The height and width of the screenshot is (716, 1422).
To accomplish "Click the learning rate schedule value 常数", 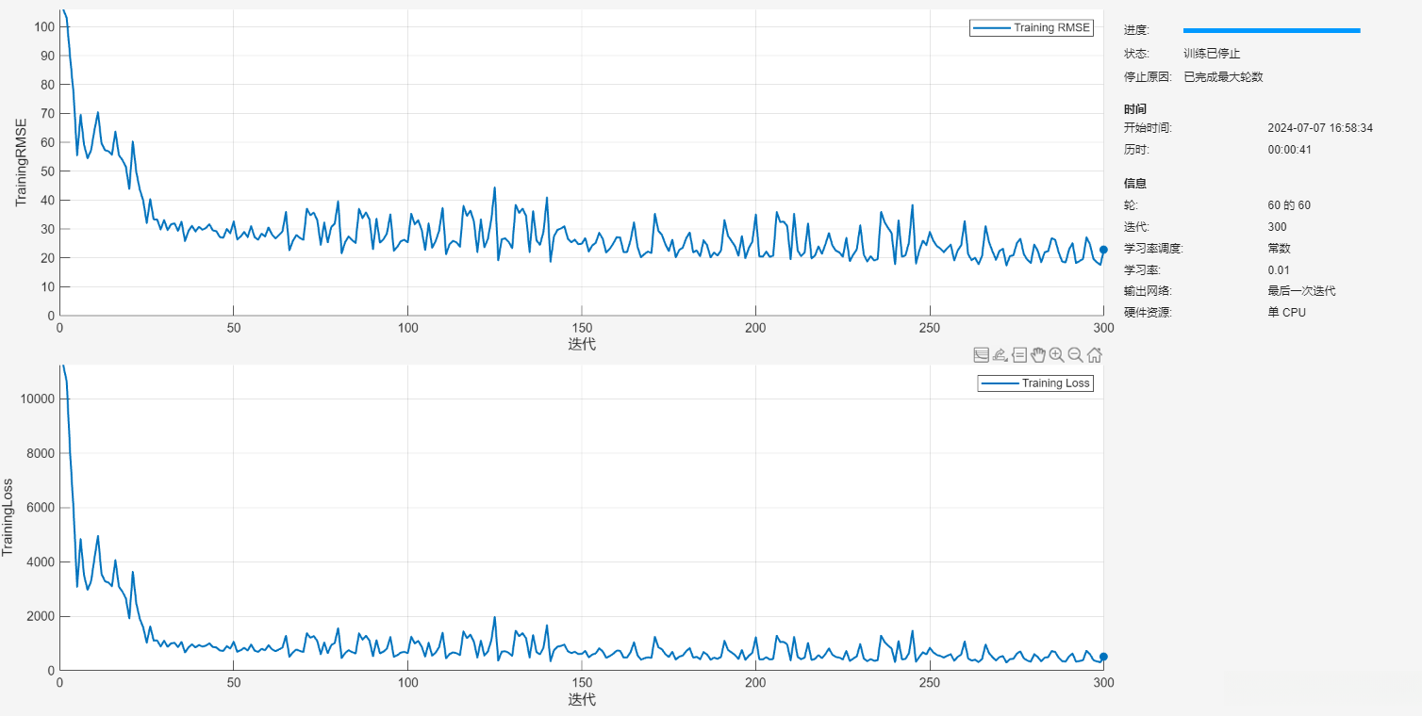I will [x=1279, y=249].
